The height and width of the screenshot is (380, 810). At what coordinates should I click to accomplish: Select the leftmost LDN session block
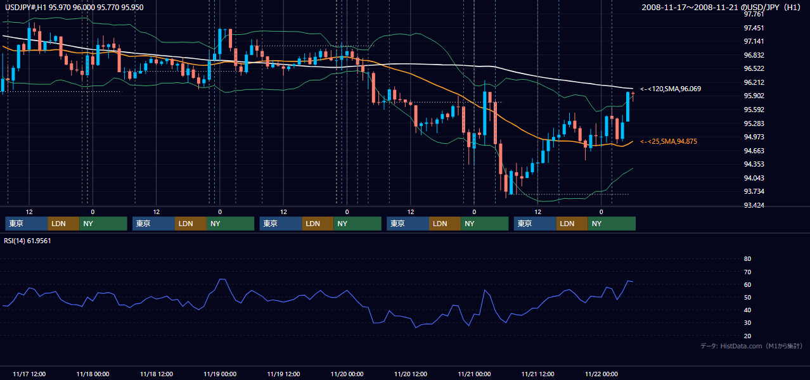click(64, 224)
